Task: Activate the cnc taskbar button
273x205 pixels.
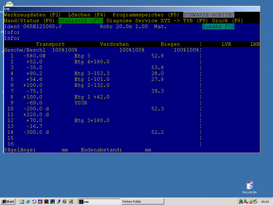Action: click(x=99, y=202)
